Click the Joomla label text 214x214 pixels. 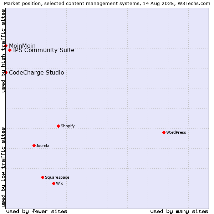point(43,146)
